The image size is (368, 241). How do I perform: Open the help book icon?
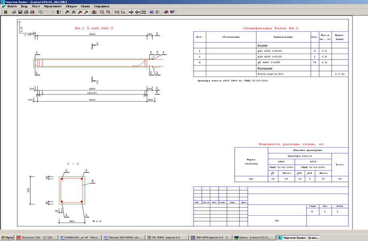point(166,12)
